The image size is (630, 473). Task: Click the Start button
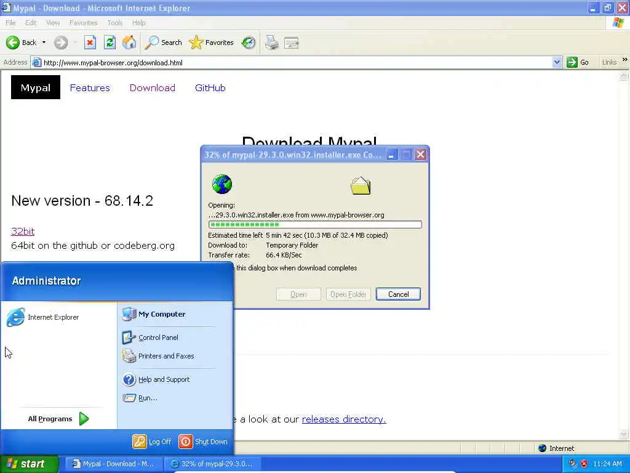(x=29, y=464)
